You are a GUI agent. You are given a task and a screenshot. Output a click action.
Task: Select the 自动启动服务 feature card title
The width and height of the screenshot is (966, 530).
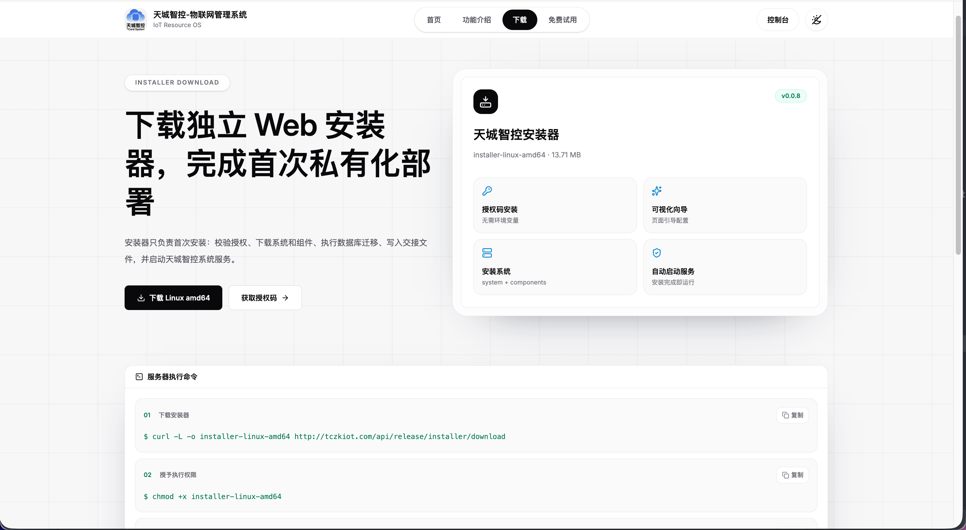tap(673, 271)
